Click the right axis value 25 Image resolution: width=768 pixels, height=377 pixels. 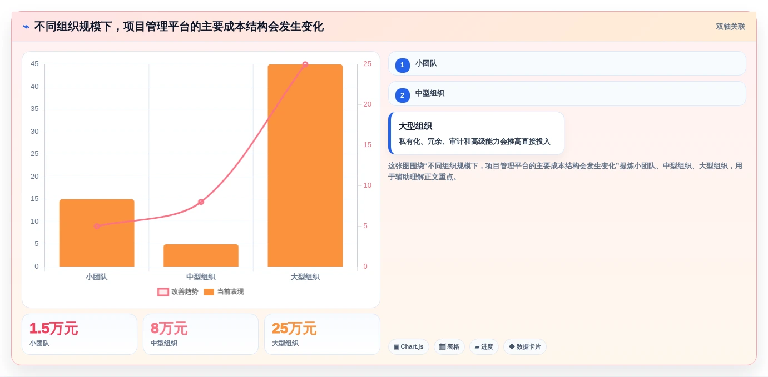(x=368, y=64)
